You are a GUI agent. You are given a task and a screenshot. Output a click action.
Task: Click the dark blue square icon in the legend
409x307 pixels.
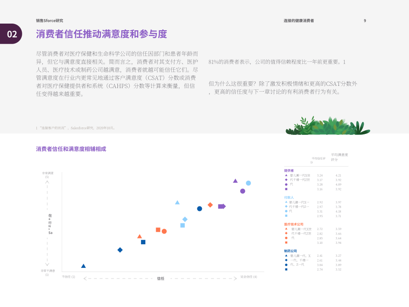(286, 270)
